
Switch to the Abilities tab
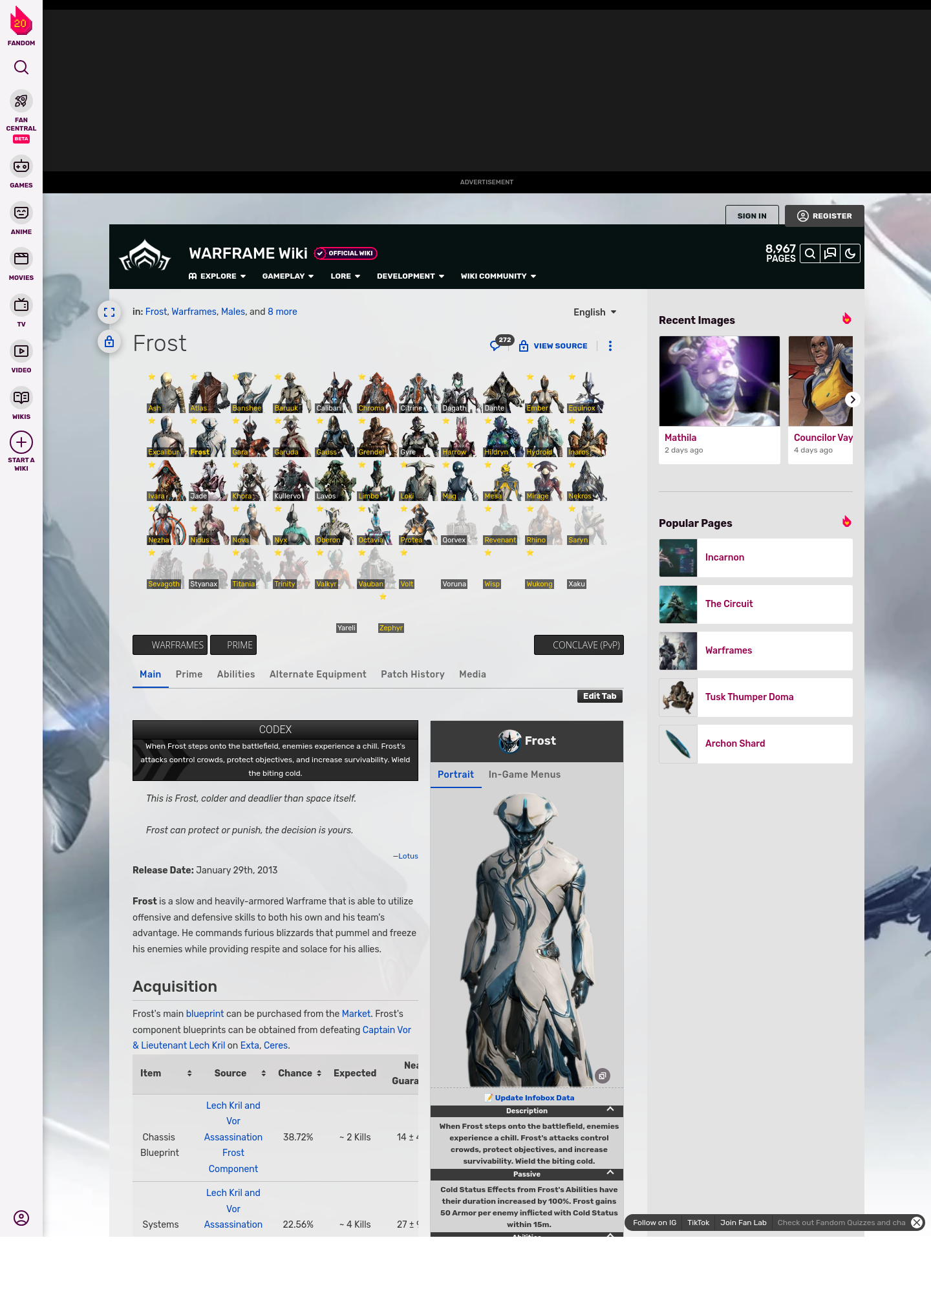(x=236, y=674)
